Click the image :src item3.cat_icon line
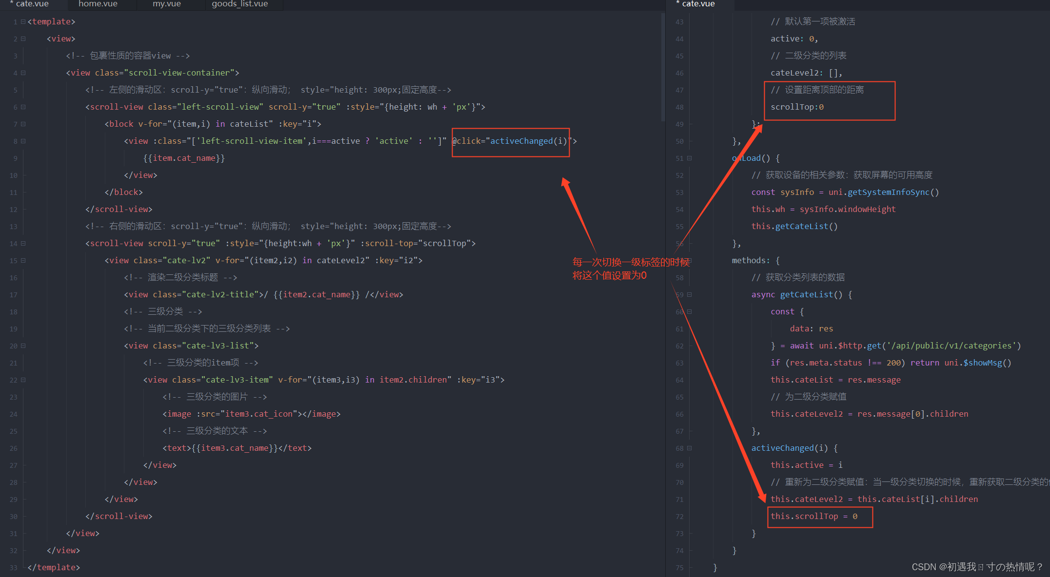This screenshot has height=577, width=1050. [x=251, y=414]
